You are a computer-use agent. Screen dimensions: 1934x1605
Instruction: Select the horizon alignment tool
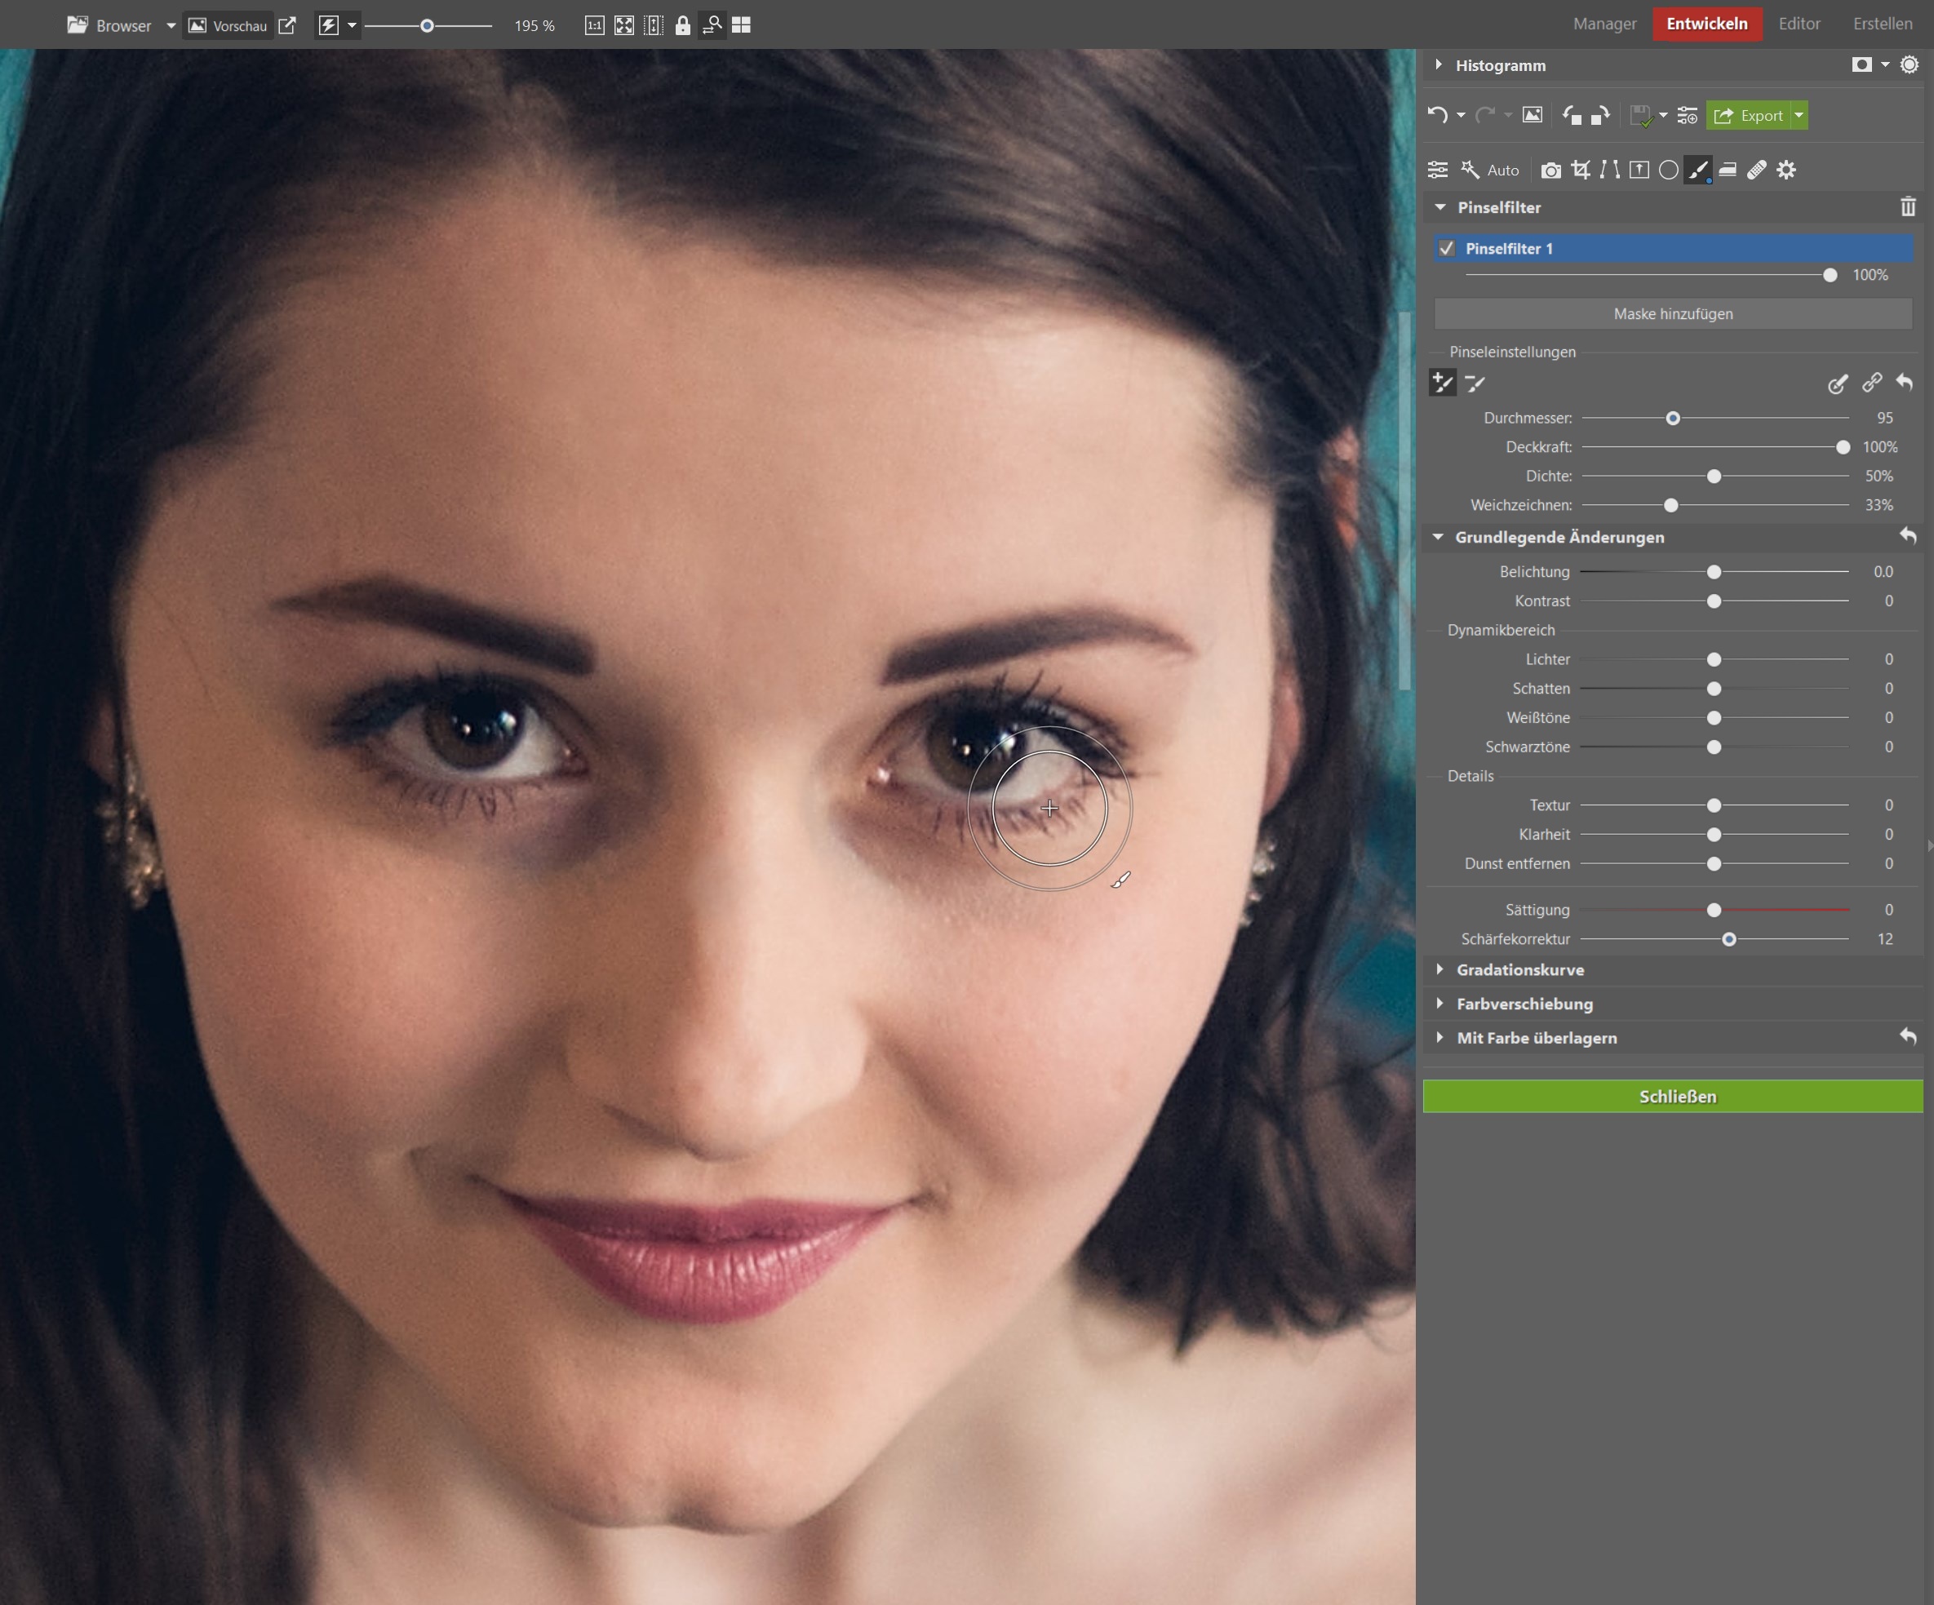[x=1639, y=170]
